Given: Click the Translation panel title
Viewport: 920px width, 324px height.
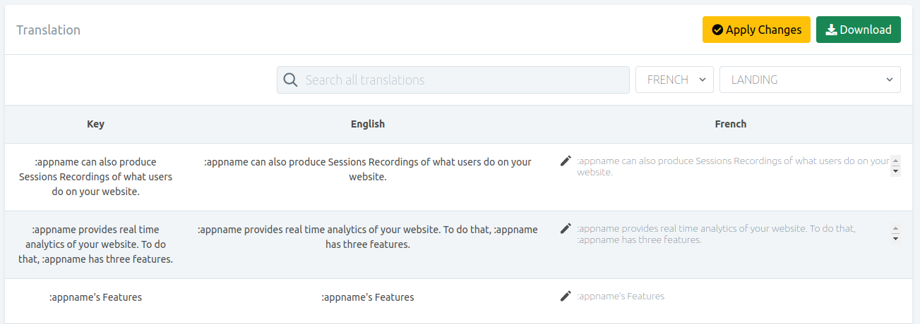Looking at the screenshot, I should coord(48,30).
